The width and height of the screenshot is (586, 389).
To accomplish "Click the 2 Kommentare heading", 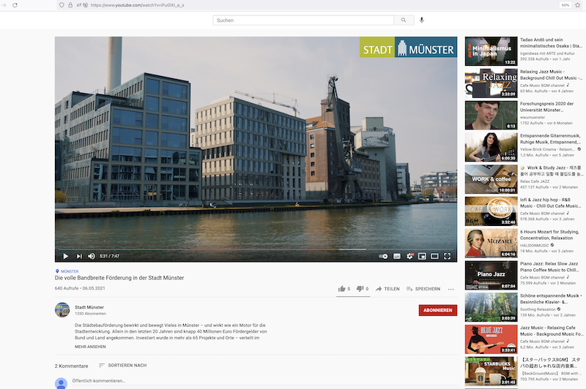I will [x=71, y=366].
